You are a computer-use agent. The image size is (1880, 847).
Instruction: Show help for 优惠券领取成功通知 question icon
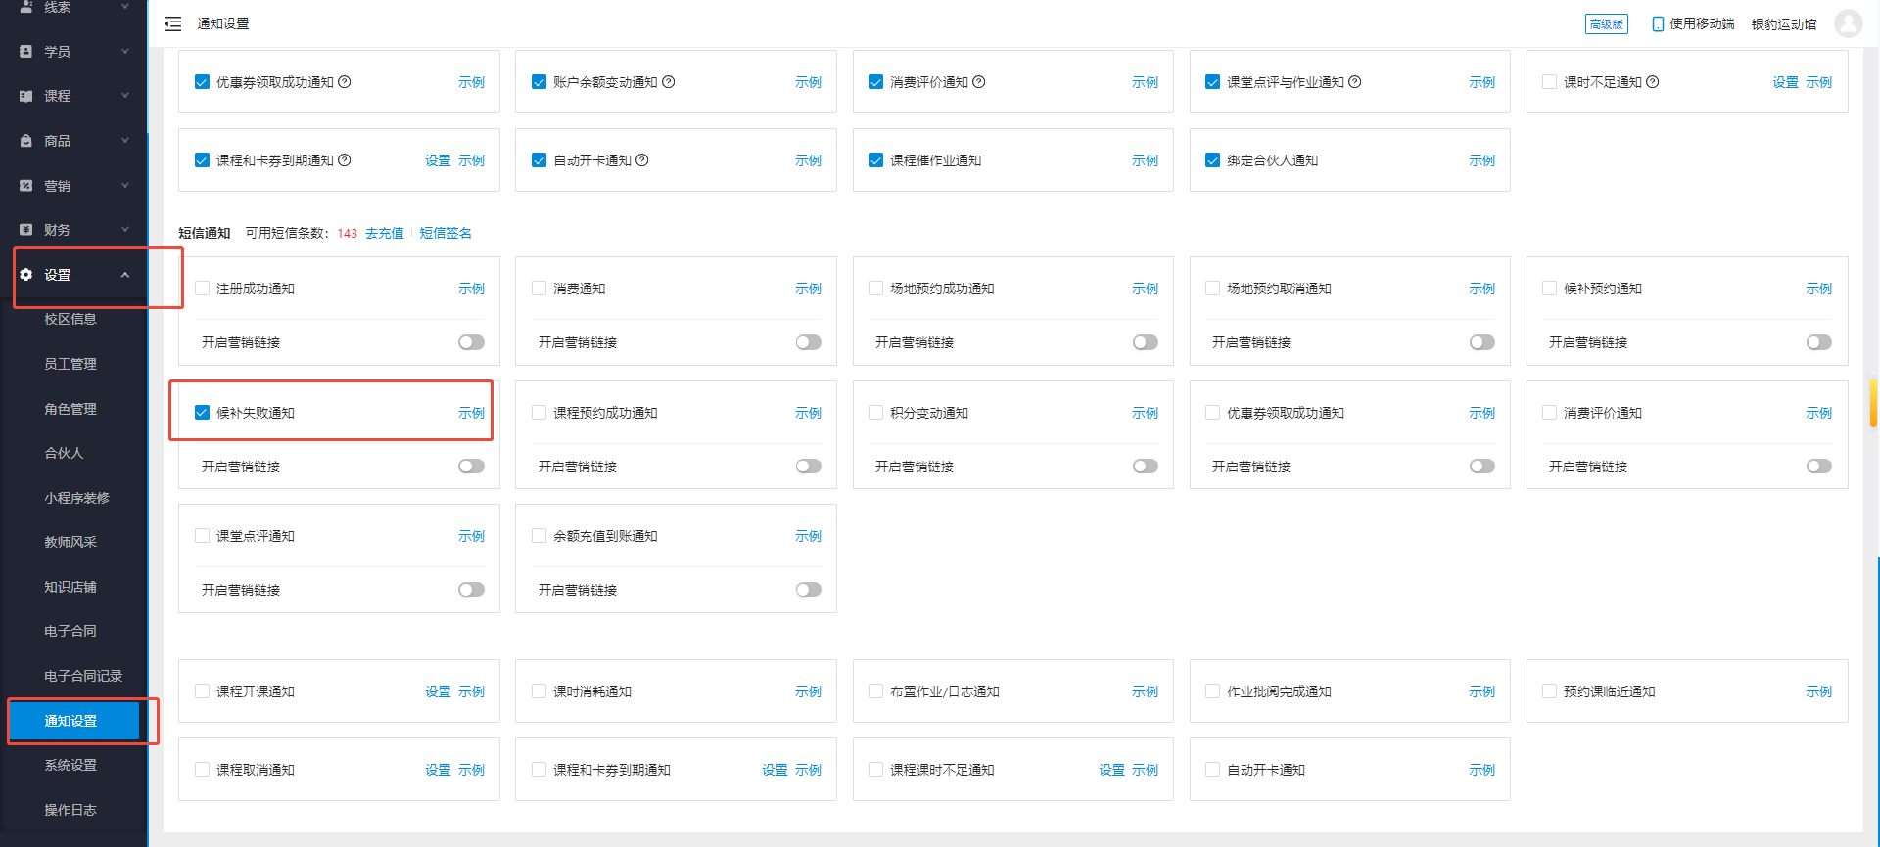coord(345,82)
